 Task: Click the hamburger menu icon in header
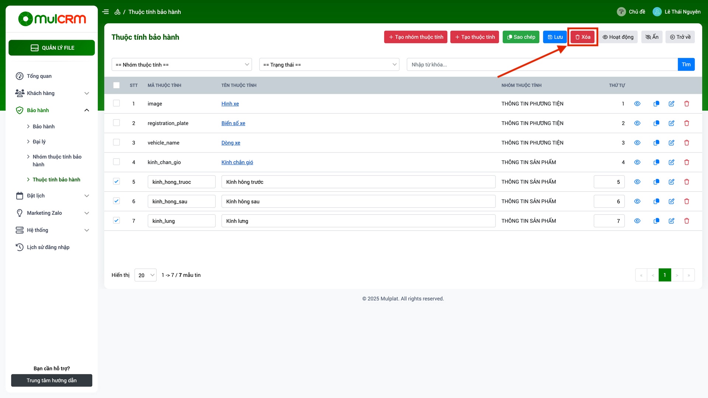tap(105, 12)
